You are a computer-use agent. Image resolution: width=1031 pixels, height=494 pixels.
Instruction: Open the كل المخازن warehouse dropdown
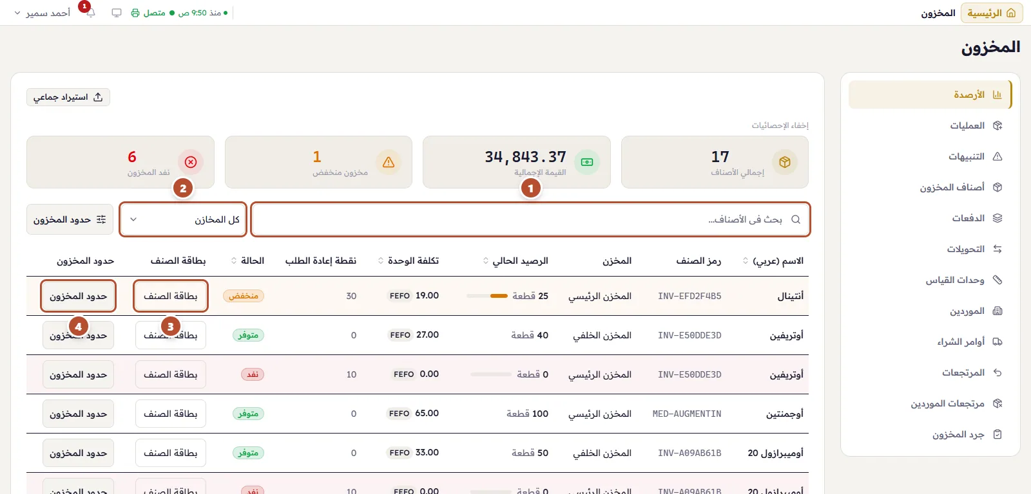pos(183,219)
